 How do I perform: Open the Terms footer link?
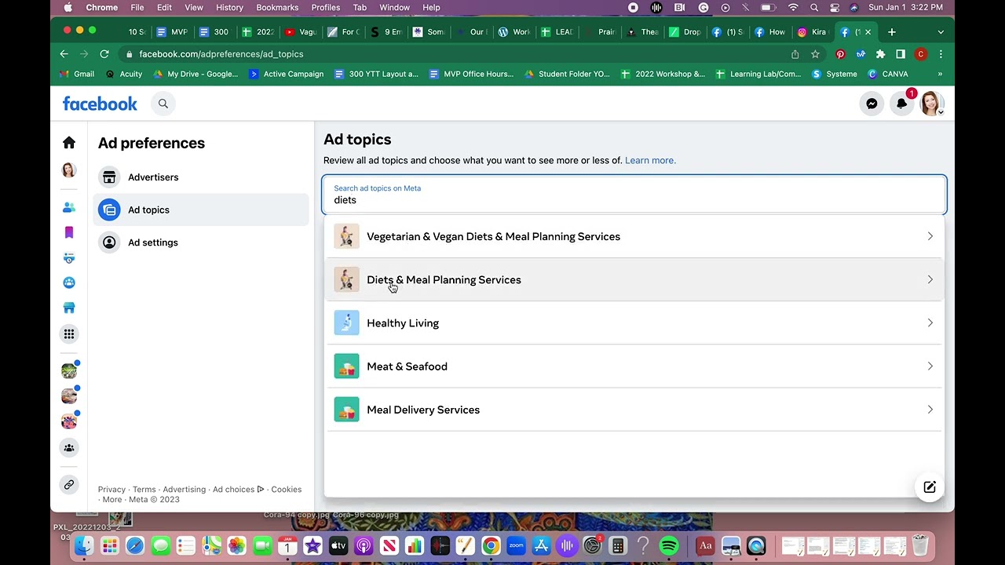click(144, 490)
